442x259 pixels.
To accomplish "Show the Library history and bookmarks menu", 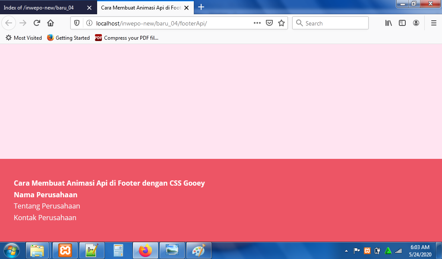I will (x=388, y=23).
